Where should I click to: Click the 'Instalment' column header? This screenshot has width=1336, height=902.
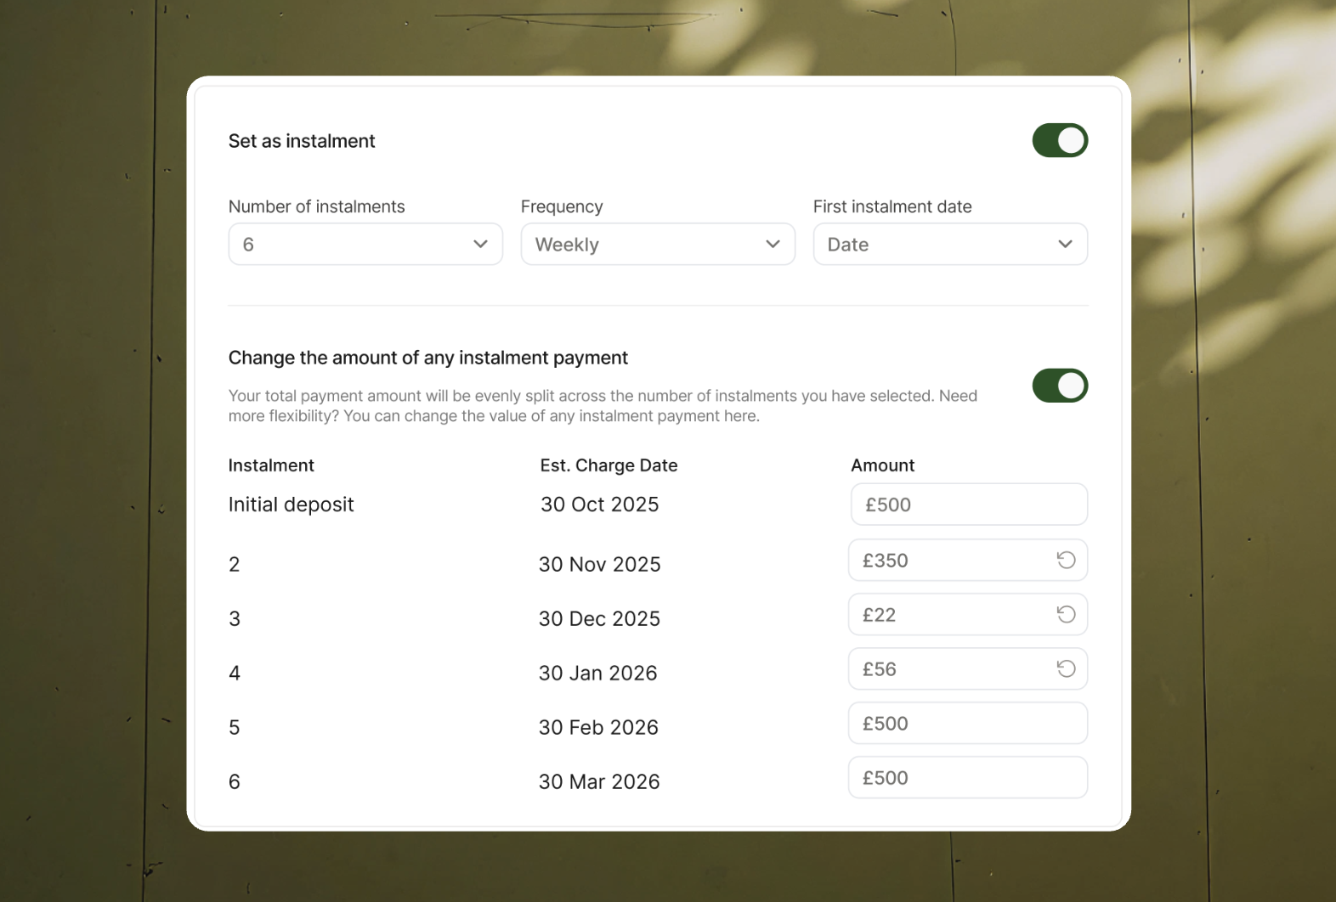[x=270, y=465]
